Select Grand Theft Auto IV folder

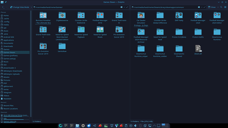pos(119,18)
